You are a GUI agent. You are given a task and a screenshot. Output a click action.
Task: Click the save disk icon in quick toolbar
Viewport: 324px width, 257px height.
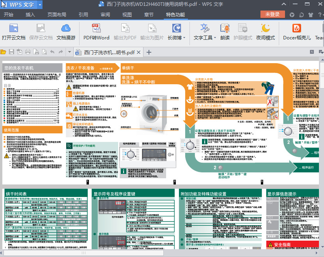[x=11, y=52]
